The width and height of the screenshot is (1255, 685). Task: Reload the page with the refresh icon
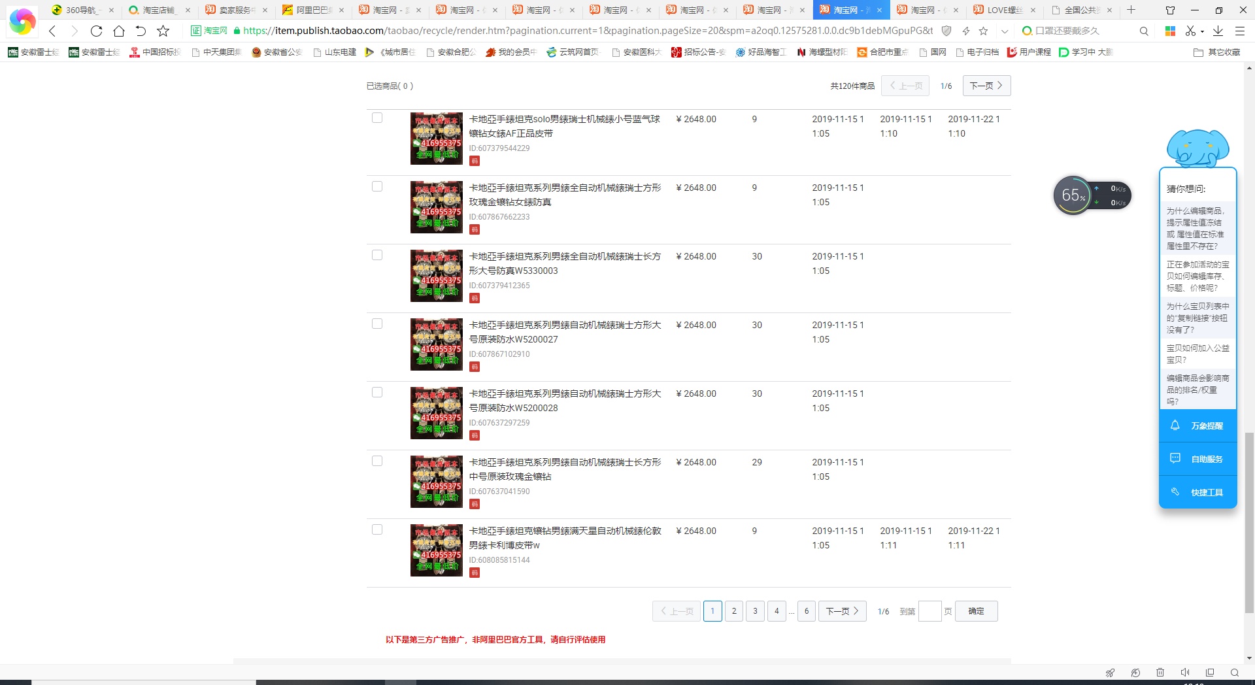[x=96, y=31]
